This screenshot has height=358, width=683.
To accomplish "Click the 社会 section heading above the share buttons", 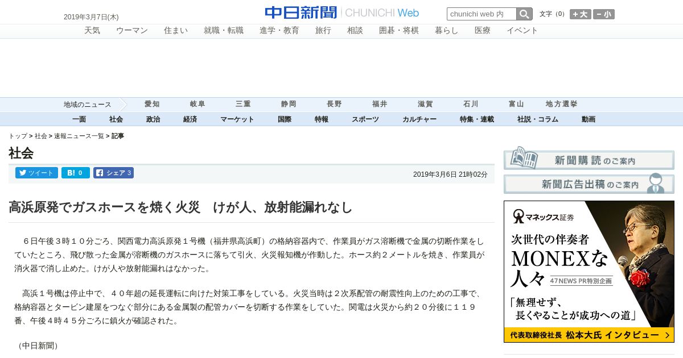I will tap(21, 153).
